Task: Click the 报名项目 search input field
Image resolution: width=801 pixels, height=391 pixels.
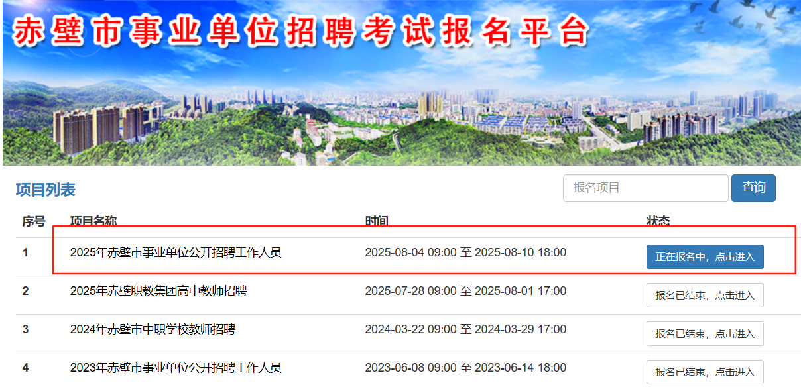Action: (645, 188)
